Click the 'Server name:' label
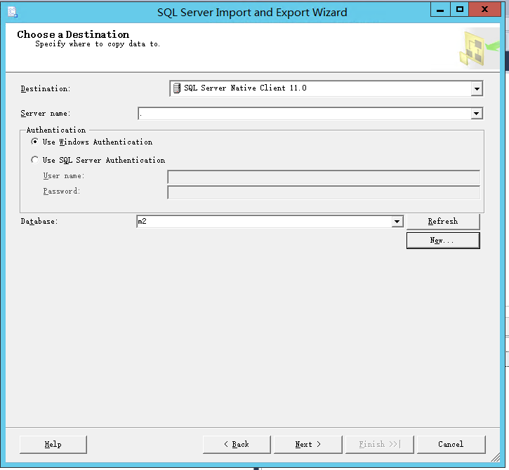 (x=46, y=113)
